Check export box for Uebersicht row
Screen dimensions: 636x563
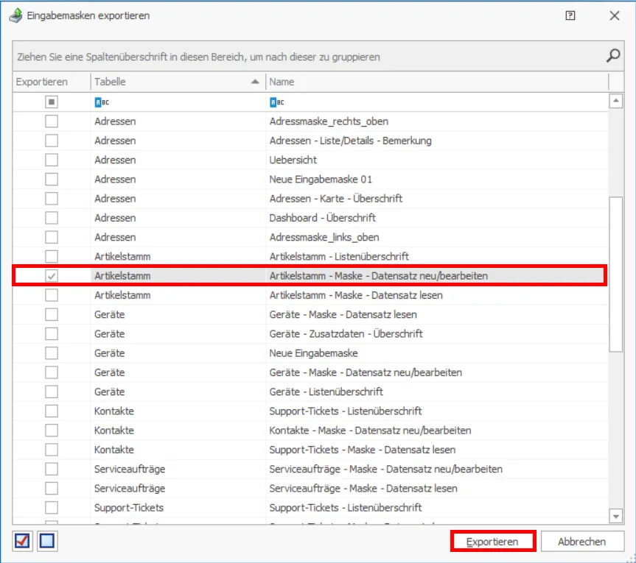coord(52,160)
